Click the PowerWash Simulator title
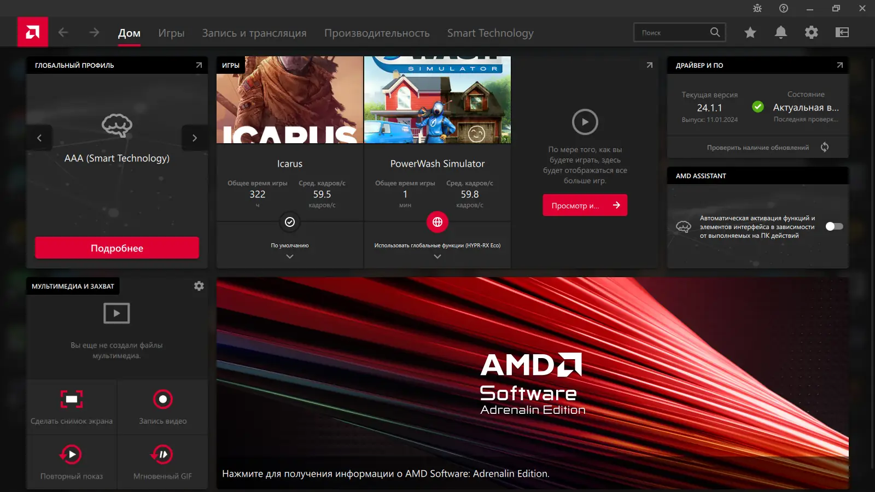 click(437, 163)
